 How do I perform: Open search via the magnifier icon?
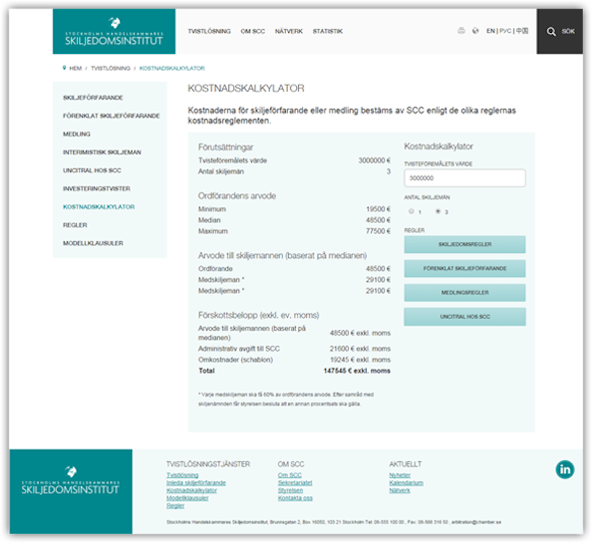pos(552,31)
